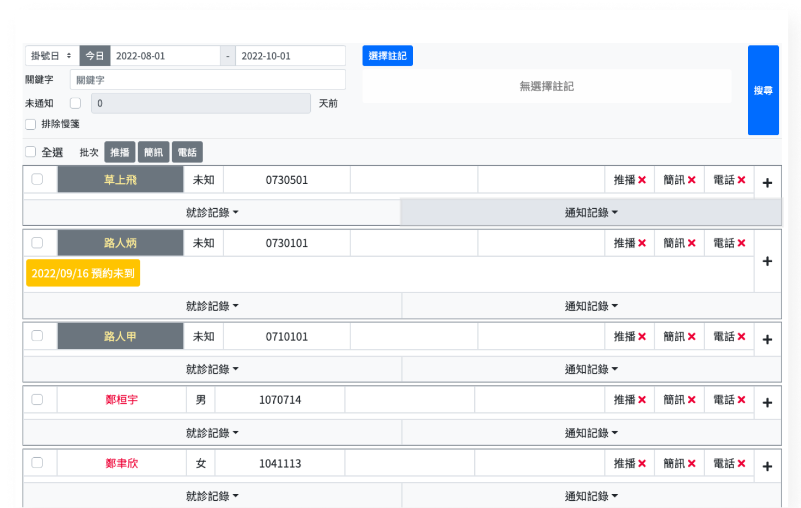Click the plus icon in the 鄭桓宇 row

767,403
